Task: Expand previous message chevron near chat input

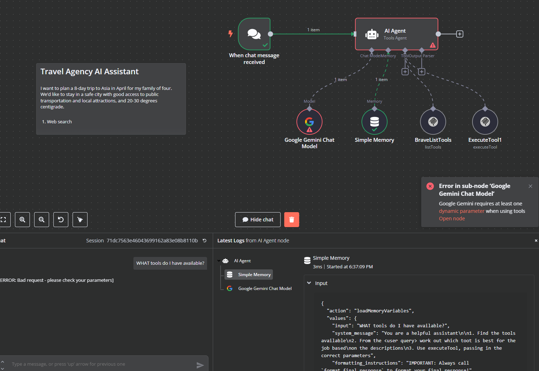Action: click(3, 362)
